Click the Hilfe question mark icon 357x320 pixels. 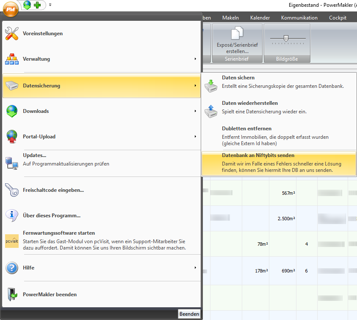(x=12, y=268)
